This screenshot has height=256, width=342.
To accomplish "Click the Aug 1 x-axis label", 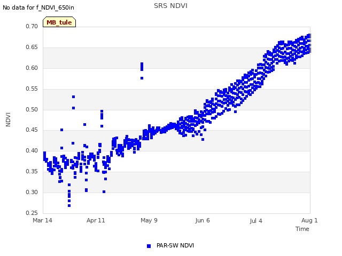I will click(x=309, y=220).
